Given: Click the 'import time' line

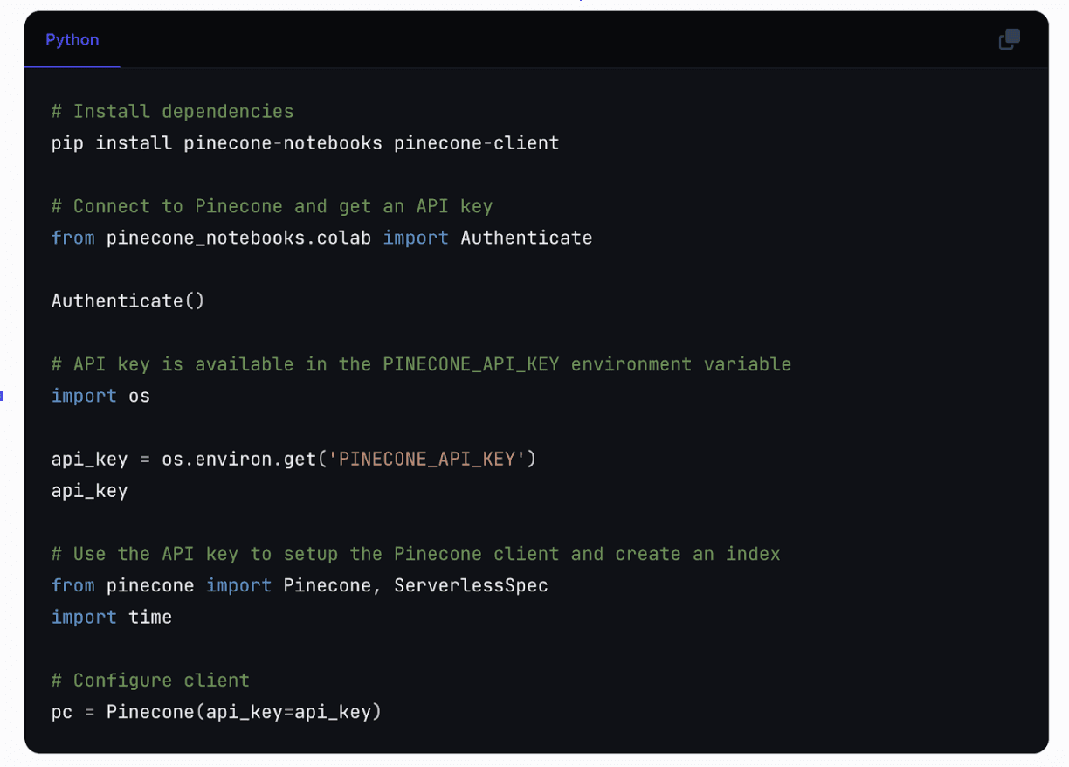Looking at the screenshot, I should coord(111,617).
